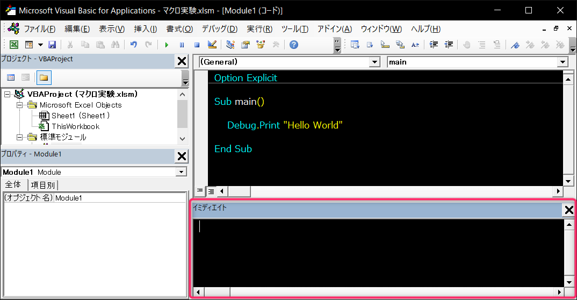This screenshot has width=577, height=300.
Task: Indent the code with the Indent icon
Action: point(434,45)
